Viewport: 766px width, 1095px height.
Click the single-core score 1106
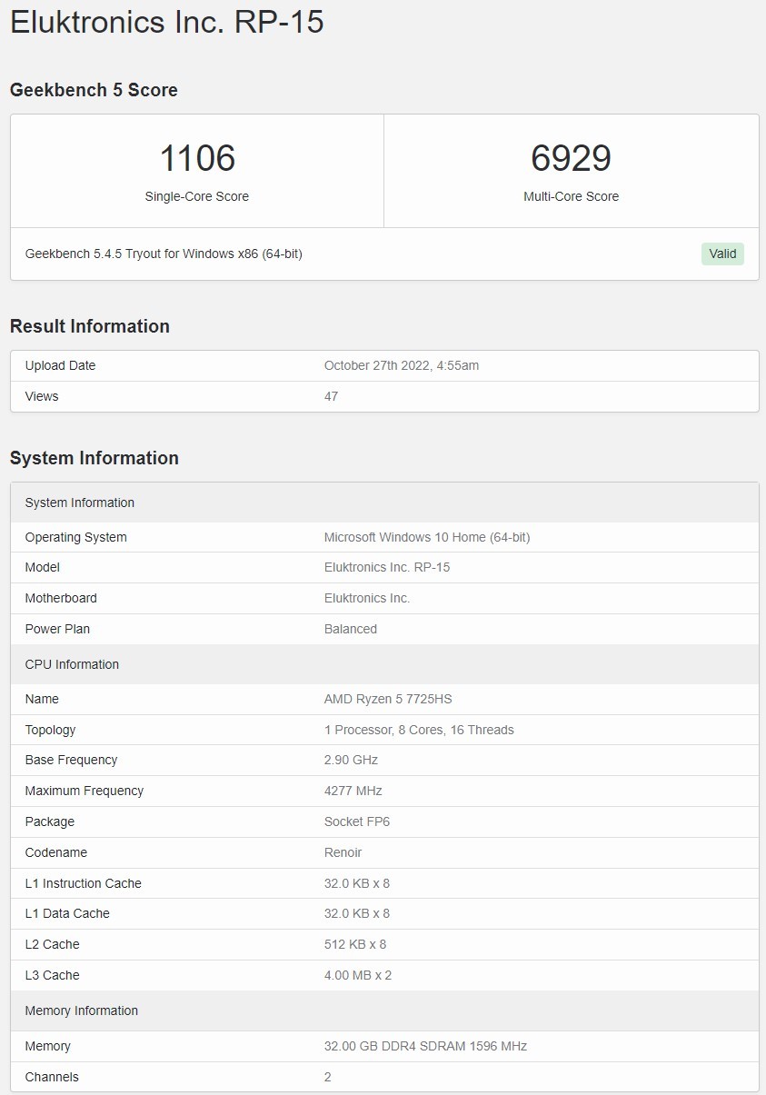197,158
